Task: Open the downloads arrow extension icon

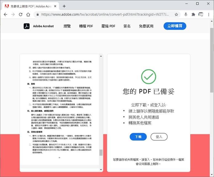Action: [x=186, y=14]
